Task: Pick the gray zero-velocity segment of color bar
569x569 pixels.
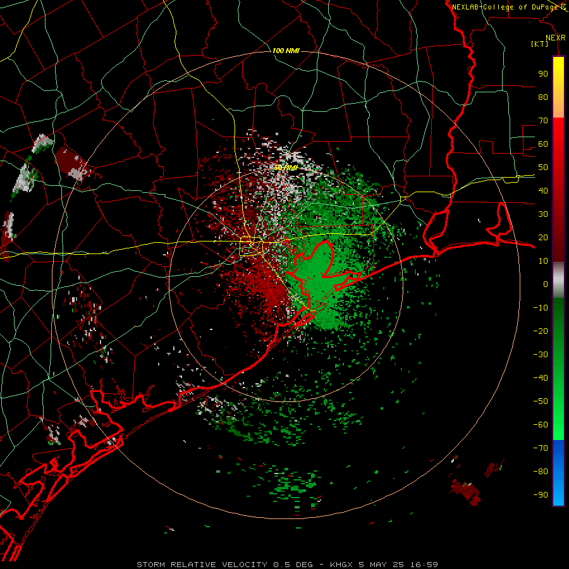Action: [558, 280]
